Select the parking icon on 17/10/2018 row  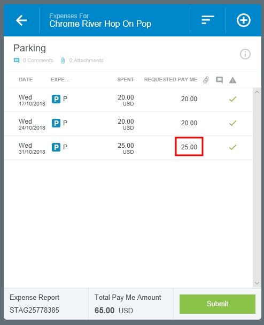click(x=56, y=99)
